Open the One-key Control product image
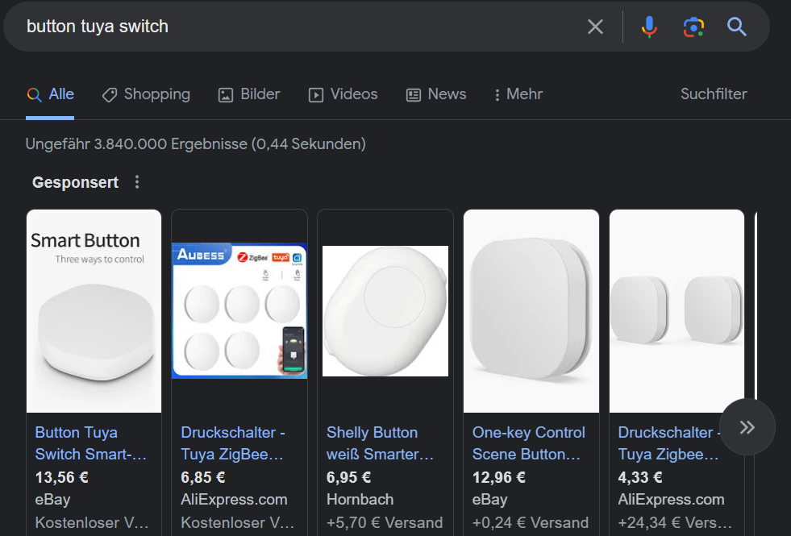The image size is (791, 536). [531, 311]
